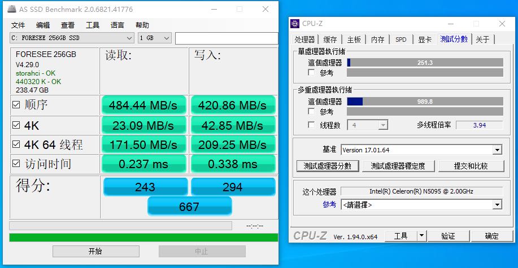Viewport: 518px width, 268px height.
Task: Click the 171.50 MB/s read result
Action: click(143, 144)
